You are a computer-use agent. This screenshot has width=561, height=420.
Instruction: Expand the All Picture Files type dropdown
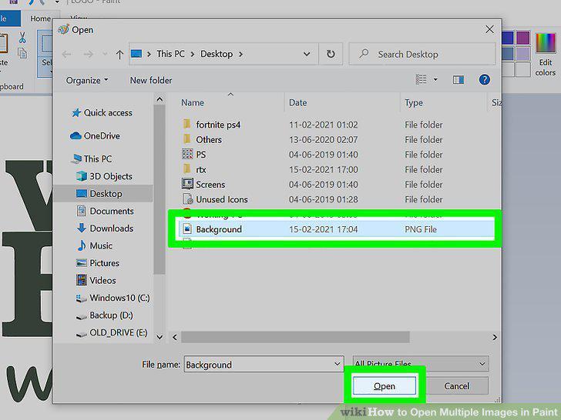421,364
